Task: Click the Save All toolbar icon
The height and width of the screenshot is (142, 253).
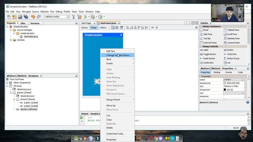Action: point(26,17)
